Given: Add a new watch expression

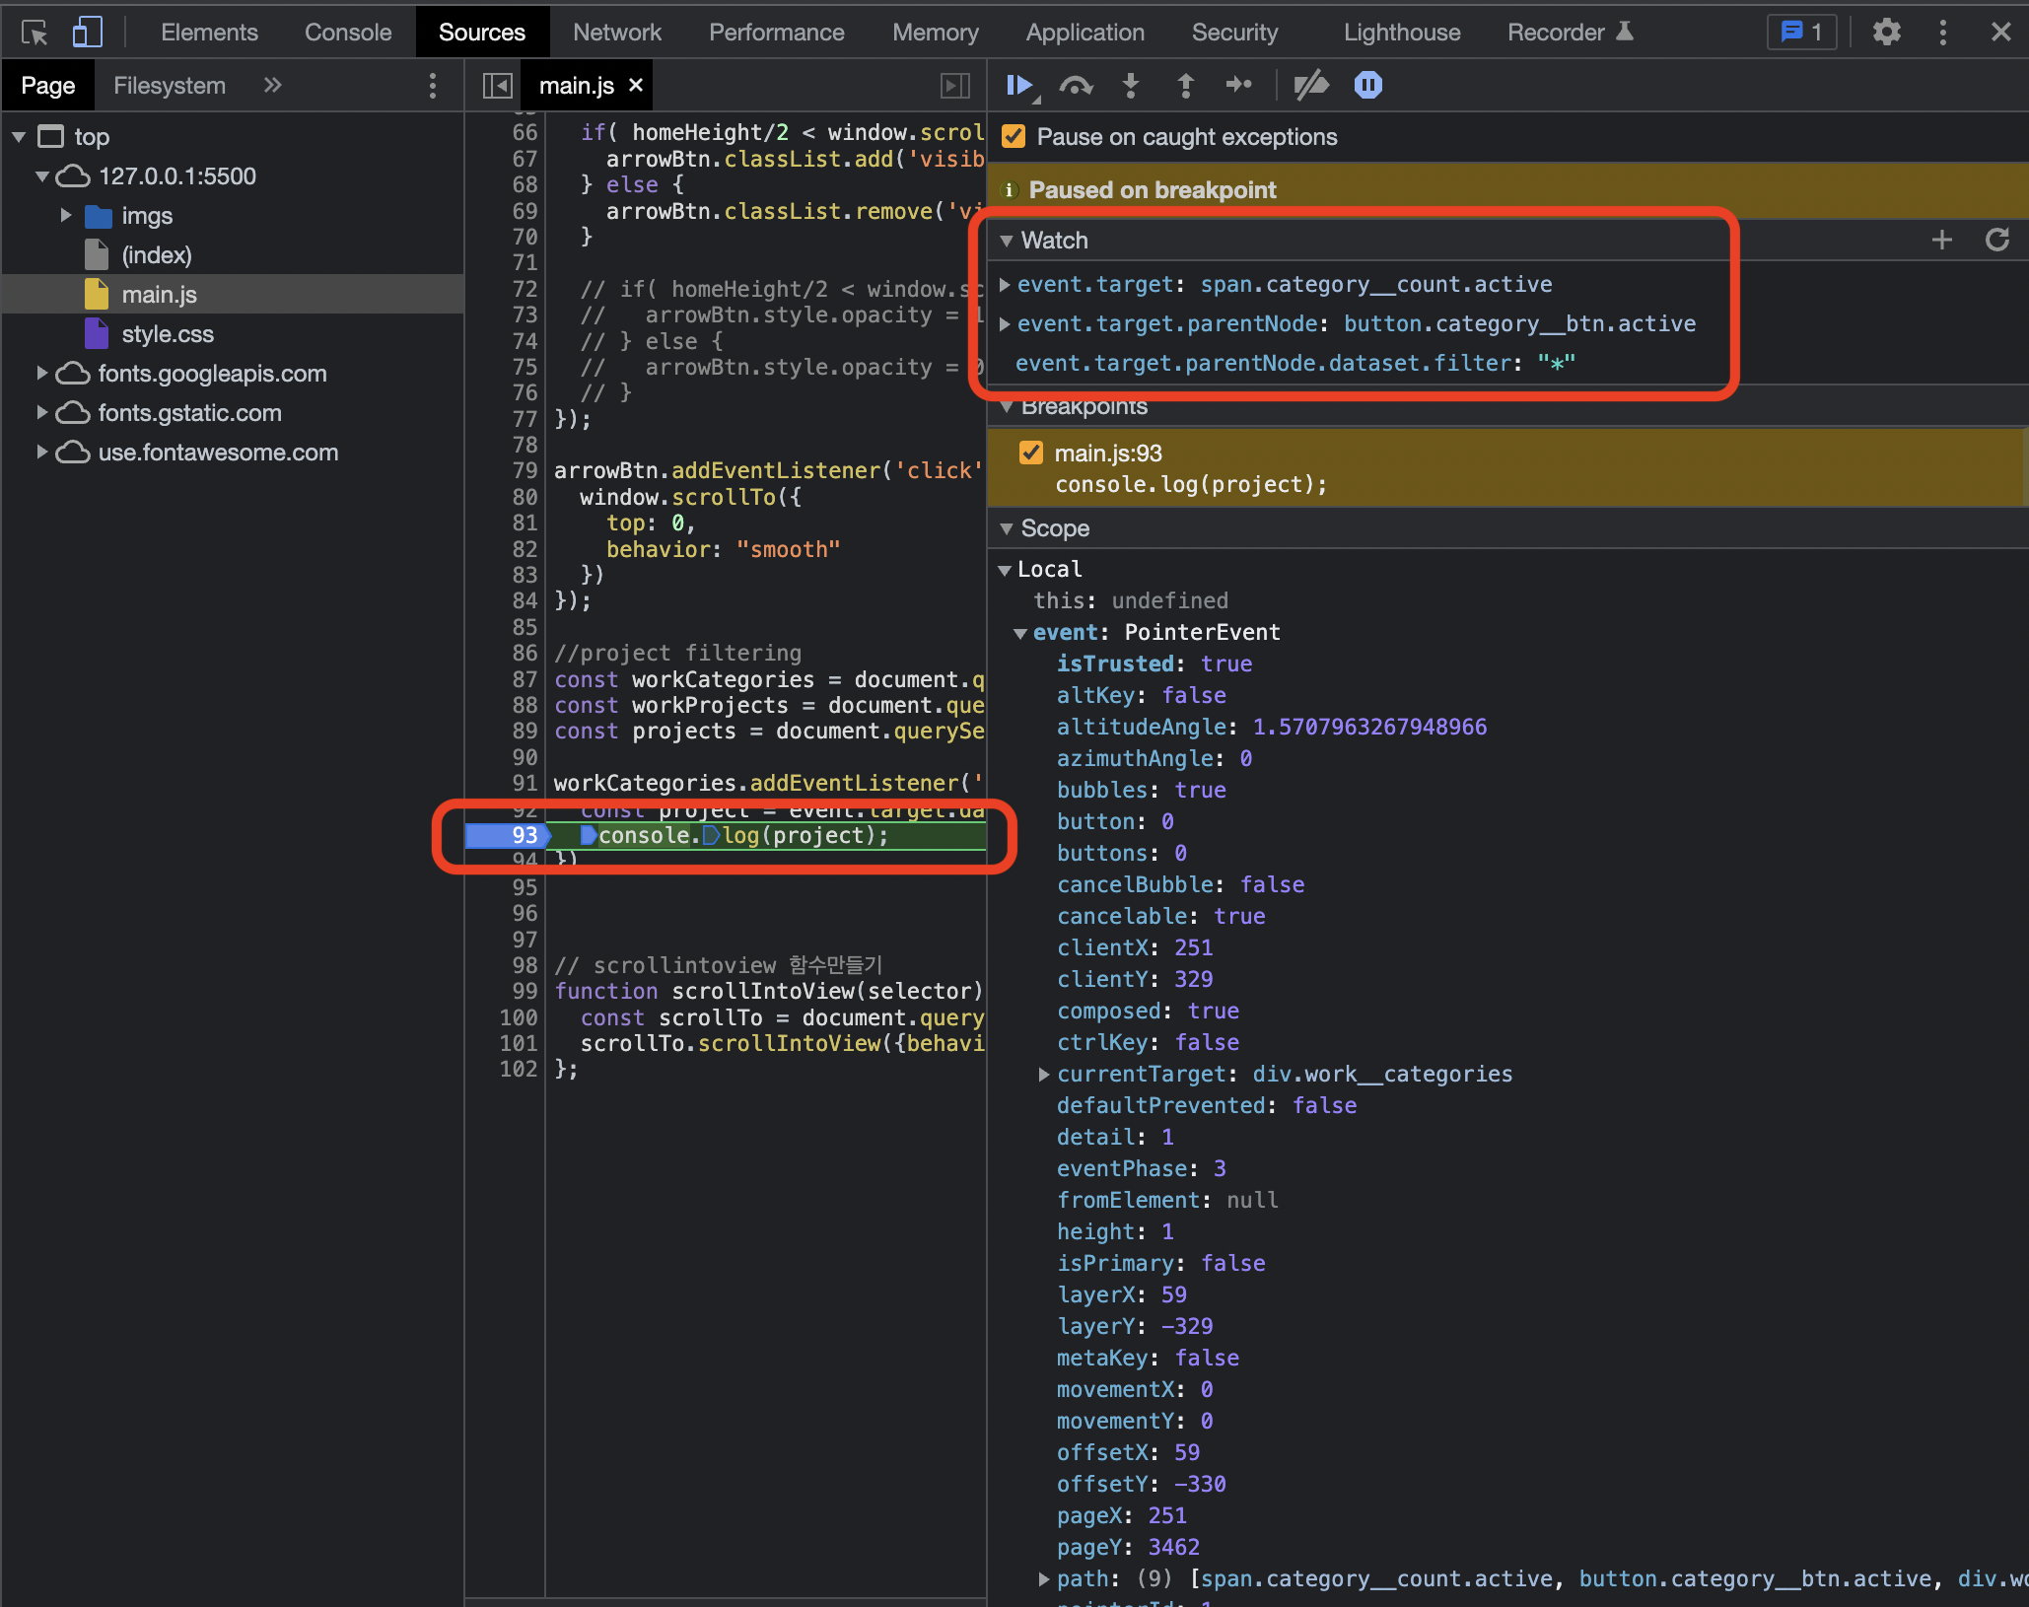Looking at the screenshot, I should [x=1941, y=240].
